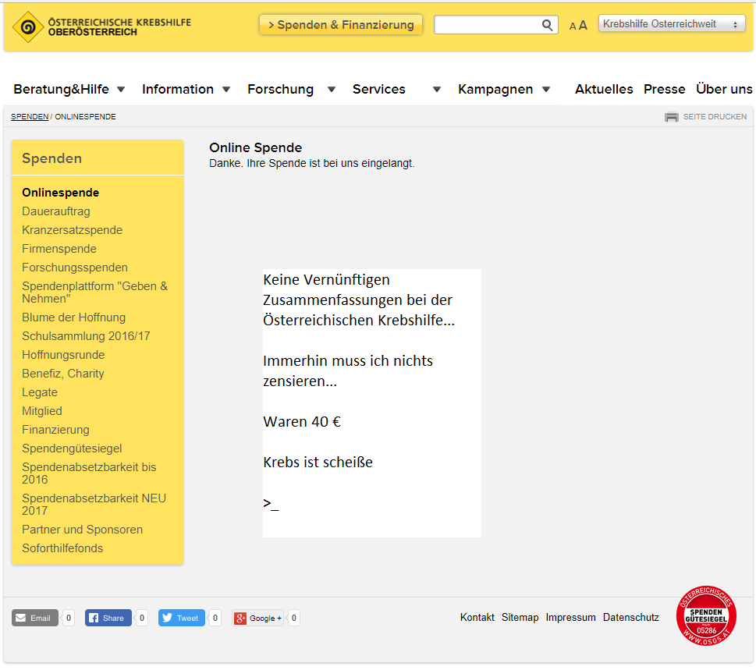The width and height of the screenshot is (756, 670).
Task: Click into the search input field
Action: pos(487,25)
